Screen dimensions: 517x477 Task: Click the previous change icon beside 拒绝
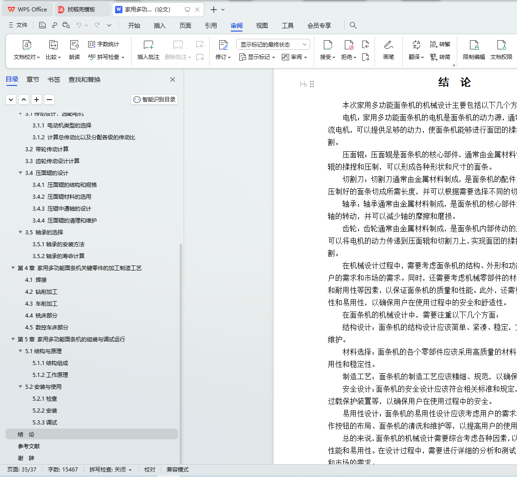[365, 44]
